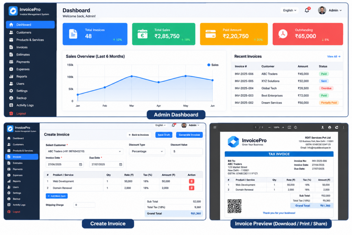This screenshot has width=352, height=235.
Task: Print the invoice using printer icon
Action: 330,127
